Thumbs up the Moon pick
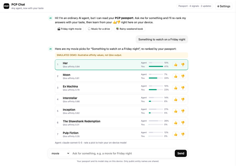This screenshot has width=236, height=166. pyautogui.click(x=175, y=76)
